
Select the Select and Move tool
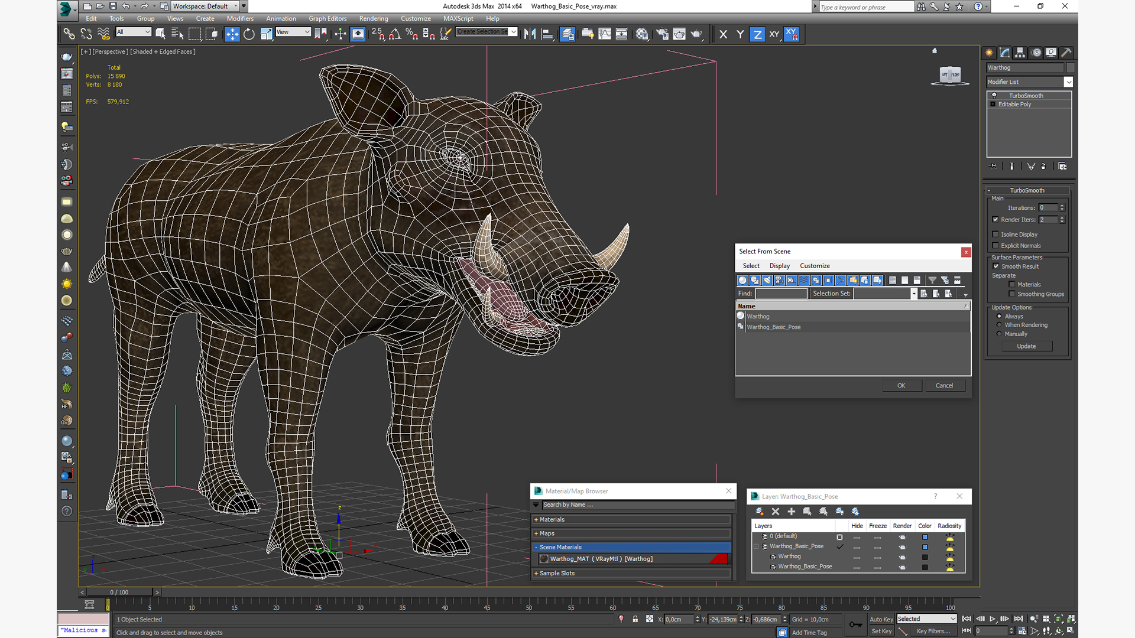tap(232, 34)
